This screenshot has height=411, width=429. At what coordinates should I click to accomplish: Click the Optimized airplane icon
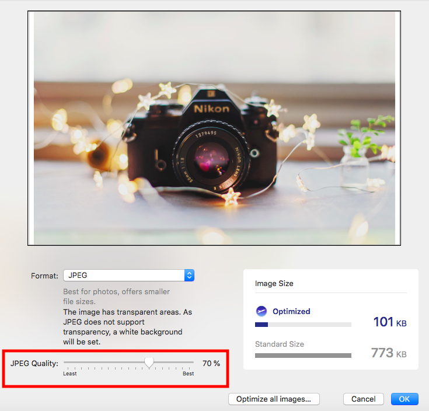pos(261,311)
